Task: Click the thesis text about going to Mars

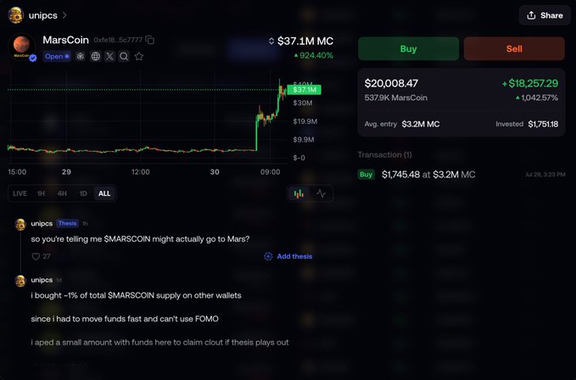Action: coord(140,239)
